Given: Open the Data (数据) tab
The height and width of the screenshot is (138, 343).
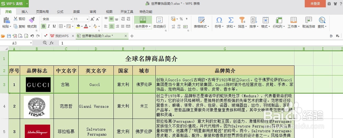Looking at the screenshot, I should [x=76, y=12].
